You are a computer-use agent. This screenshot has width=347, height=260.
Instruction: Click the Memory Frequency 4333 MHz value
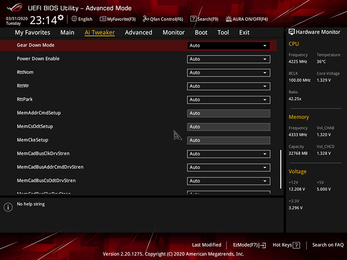[x=298, y=135]
